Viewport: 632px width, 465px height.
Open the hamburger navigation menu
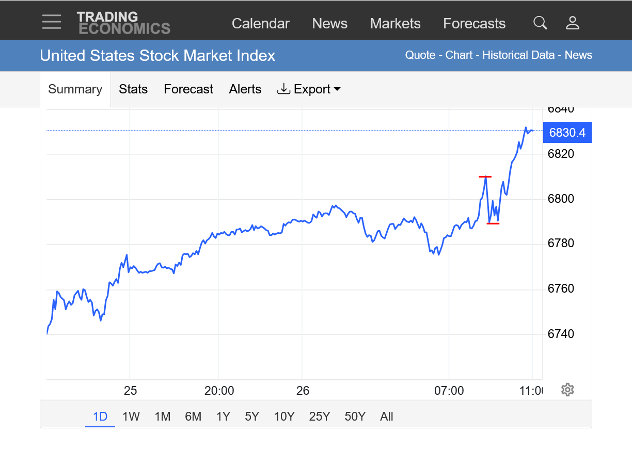pos(52,22)
